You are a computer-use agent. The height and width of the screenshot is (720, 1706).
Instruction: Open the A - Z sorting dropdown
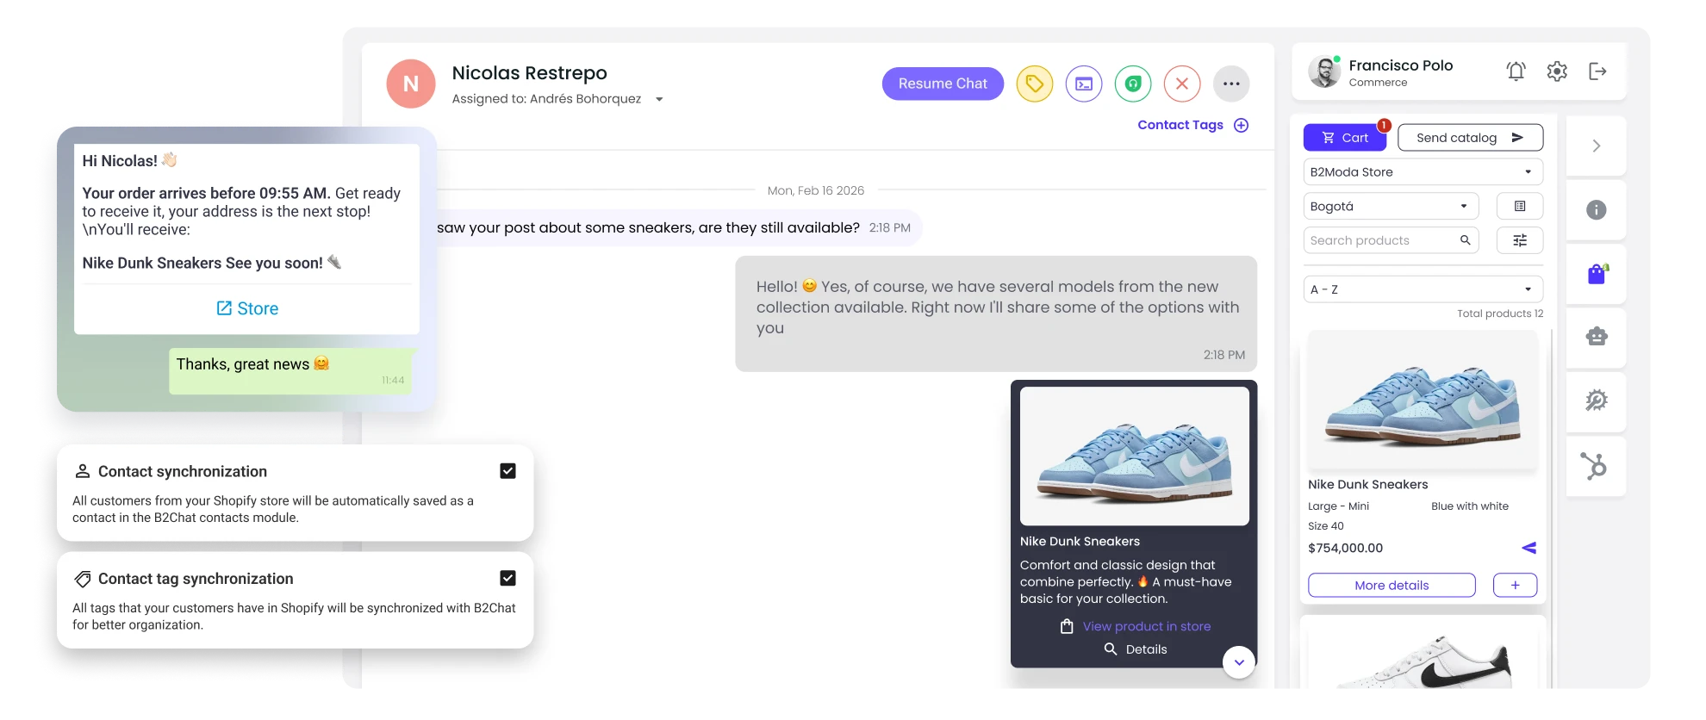coord(1423,289)
